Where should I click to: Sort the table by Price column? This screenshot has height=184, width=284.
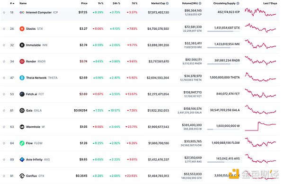click(x=84, y=3)
